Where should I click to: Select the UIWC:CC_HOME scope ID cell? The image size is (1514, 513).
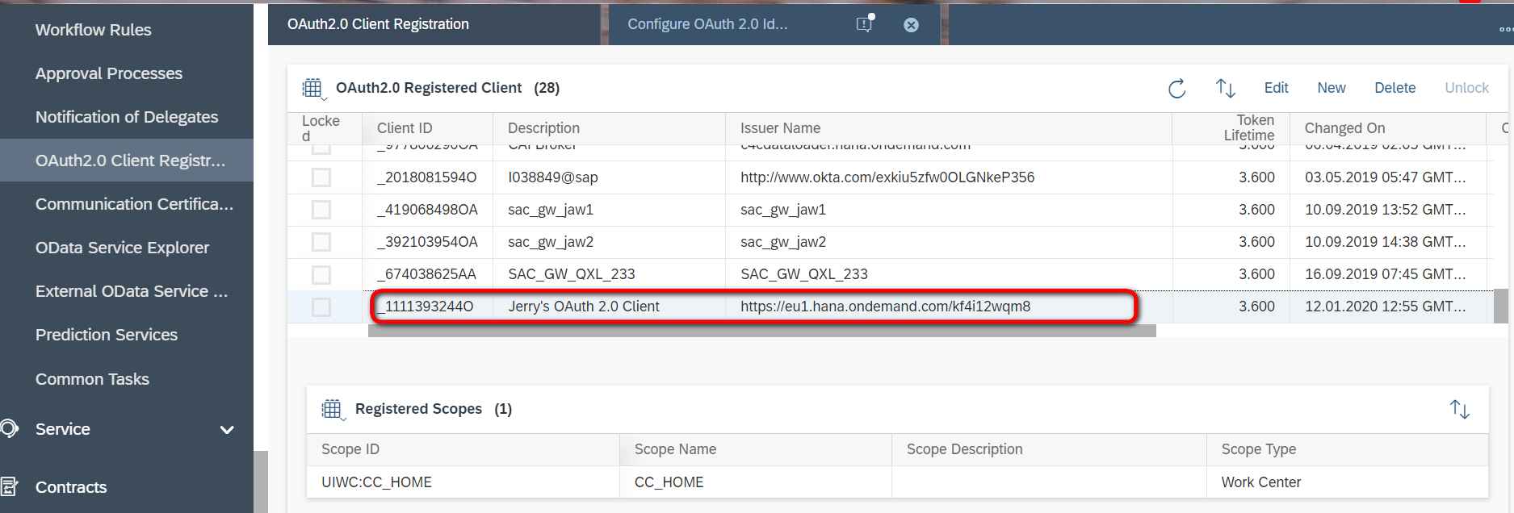pyautogui.click(x=463, y=482)
